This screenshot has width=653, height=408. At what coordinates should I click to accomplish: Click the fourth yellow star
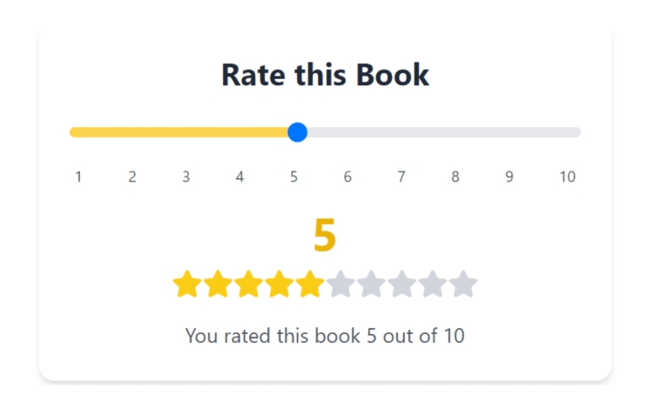(x=279, y=284)
